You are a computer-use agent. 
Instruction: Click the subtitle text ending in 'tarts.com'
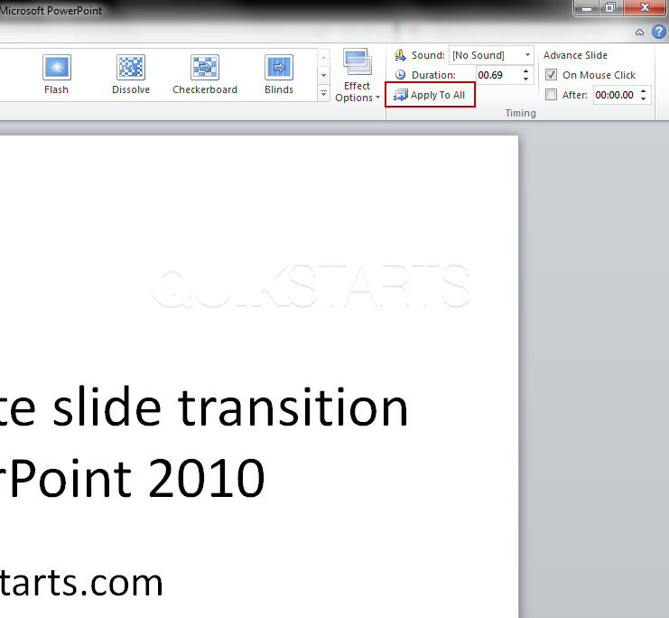(x=81, y=583)
